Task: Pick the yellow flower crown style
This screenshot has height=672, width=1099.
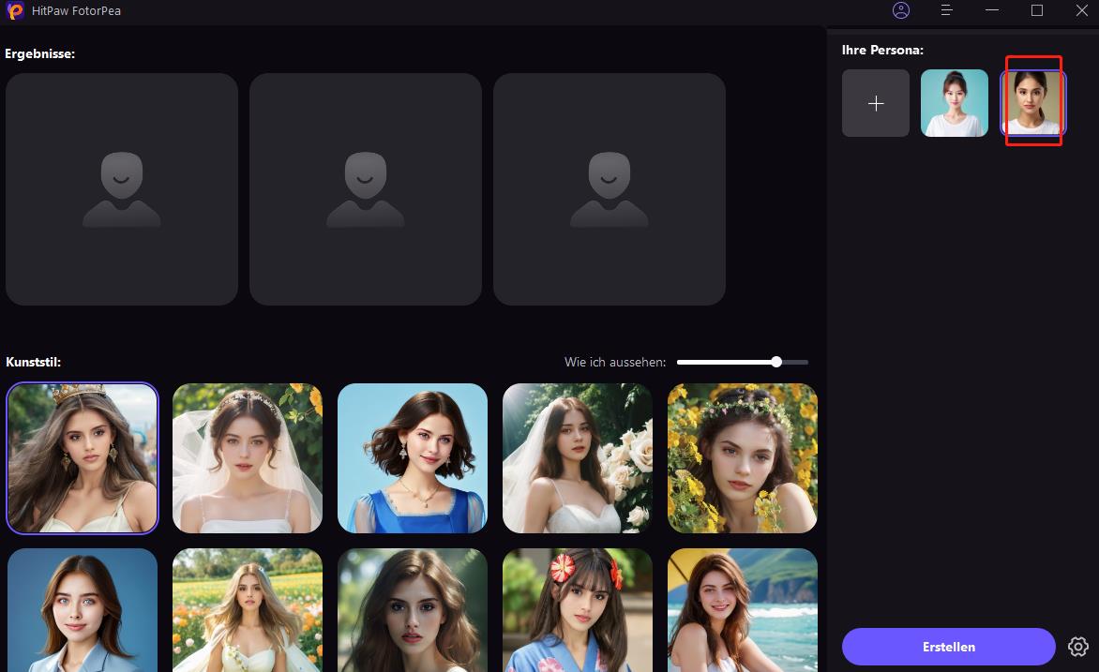Action: [x=743, y=458]
